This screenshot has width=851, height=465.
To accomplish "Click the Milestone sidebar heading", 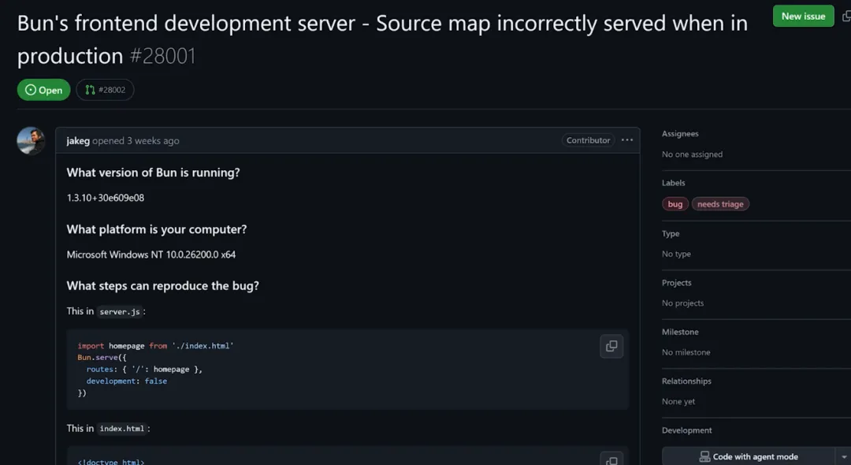I will pyautogui.click(x=680, y=332).
